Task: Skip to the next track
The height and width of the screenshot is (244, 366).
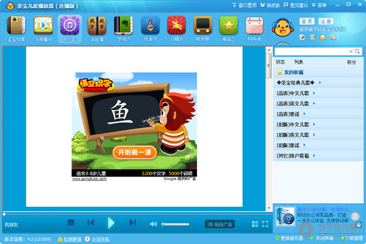Action: click(132, 223)
